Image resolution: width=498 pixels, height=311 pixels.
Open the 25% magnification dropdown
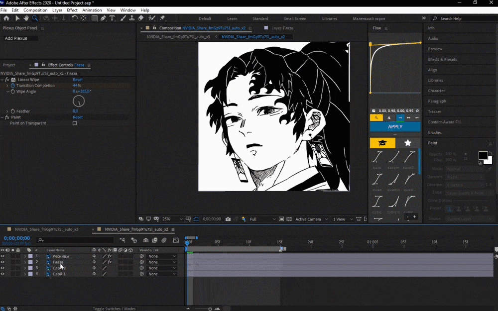pos(172,219)
